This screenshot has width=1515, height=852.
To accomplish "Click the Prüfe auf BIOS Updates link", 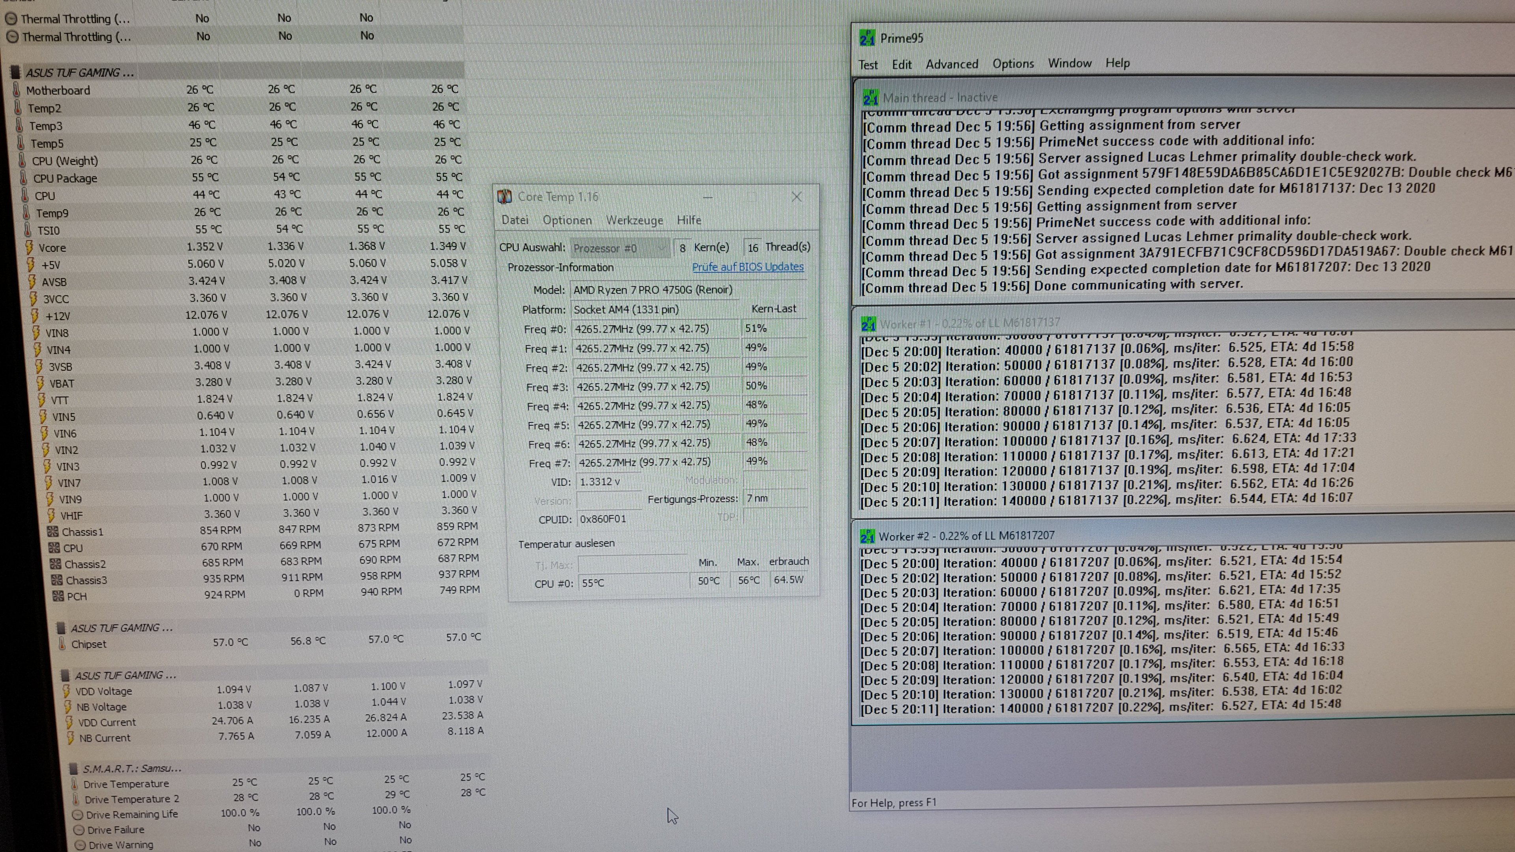I will click(x=747, y=267).
